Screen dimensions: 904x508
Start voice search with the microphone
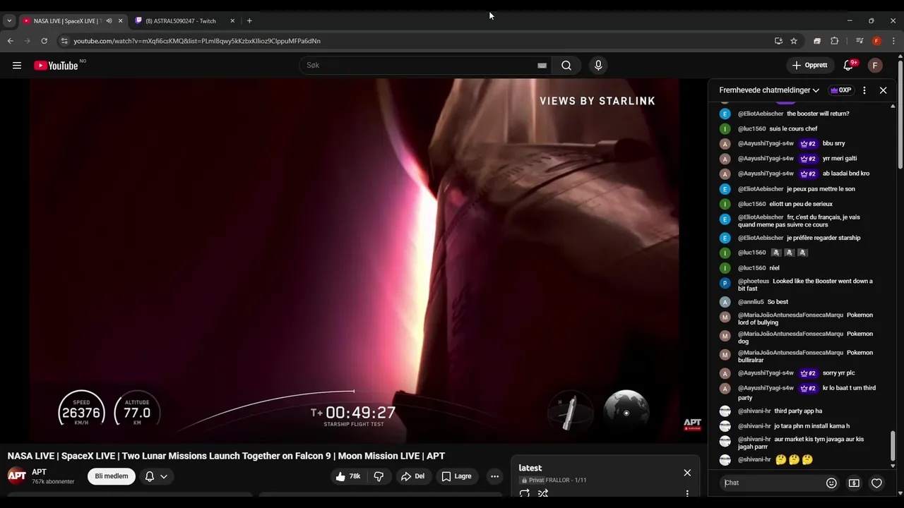click(x=598, y=66)
